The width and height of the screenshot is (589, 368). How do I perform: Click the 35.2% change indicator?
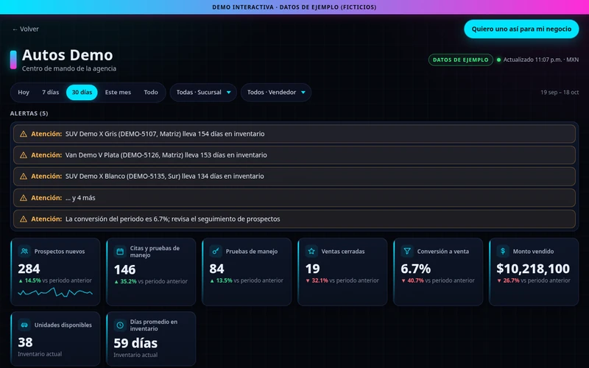[x=125, y=281]
